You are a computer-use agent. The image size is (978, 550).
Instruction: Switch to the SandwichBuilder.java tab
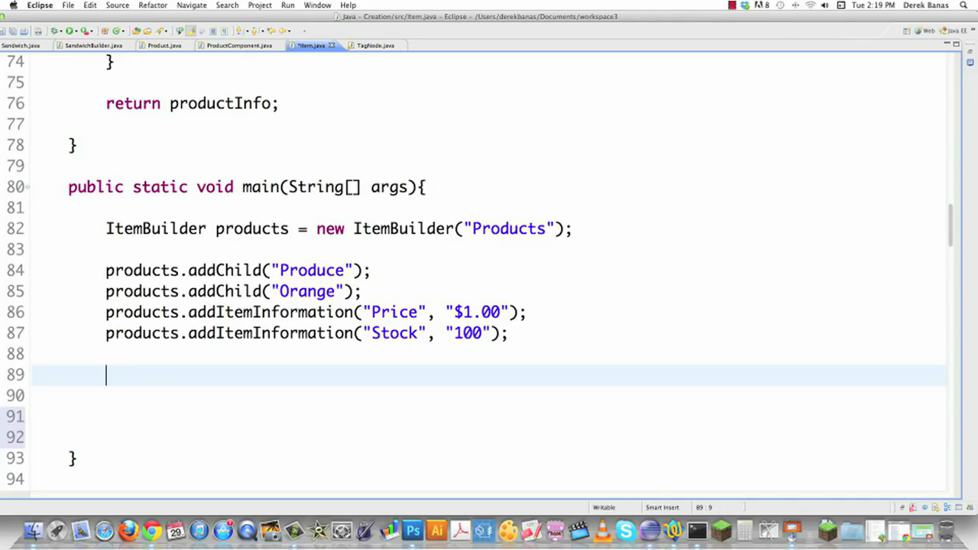point(89,45)
